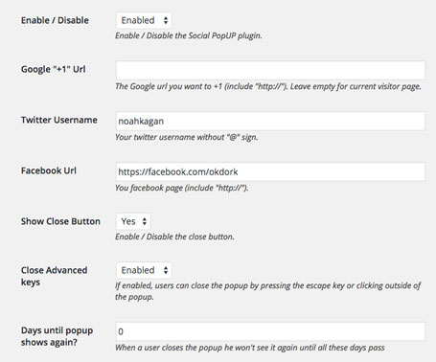Click the Show Close Button label

click(60, 221)
